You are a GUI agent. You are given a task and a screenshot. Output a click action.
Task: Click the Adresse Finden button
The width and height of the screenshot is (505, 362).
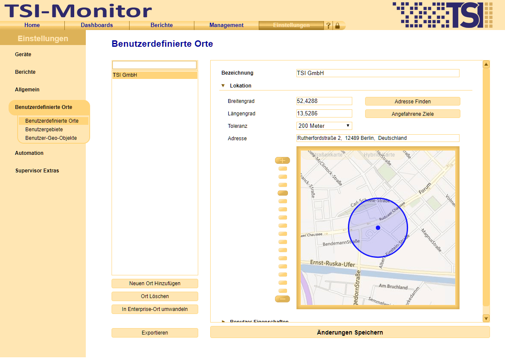413,102
